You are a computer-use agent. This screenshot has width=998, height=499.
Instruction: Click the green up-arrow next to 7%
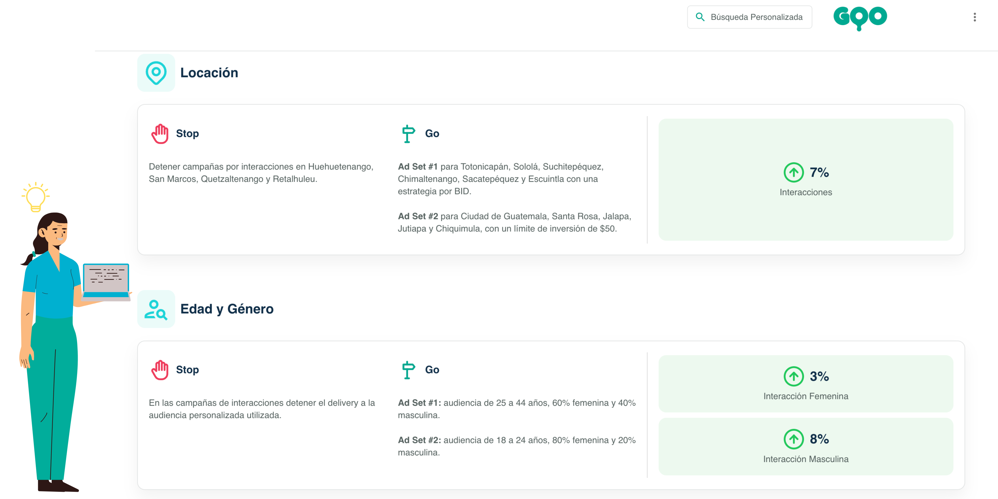(x=794, y=172)
